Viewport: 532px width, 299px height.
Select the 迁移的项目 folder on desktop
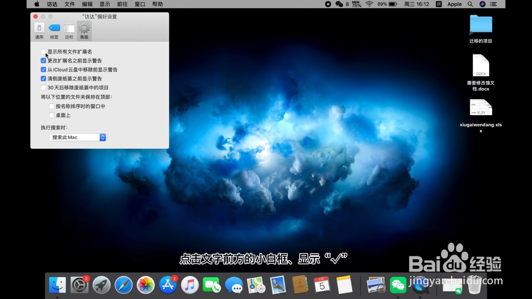click(x=481, y=29)
